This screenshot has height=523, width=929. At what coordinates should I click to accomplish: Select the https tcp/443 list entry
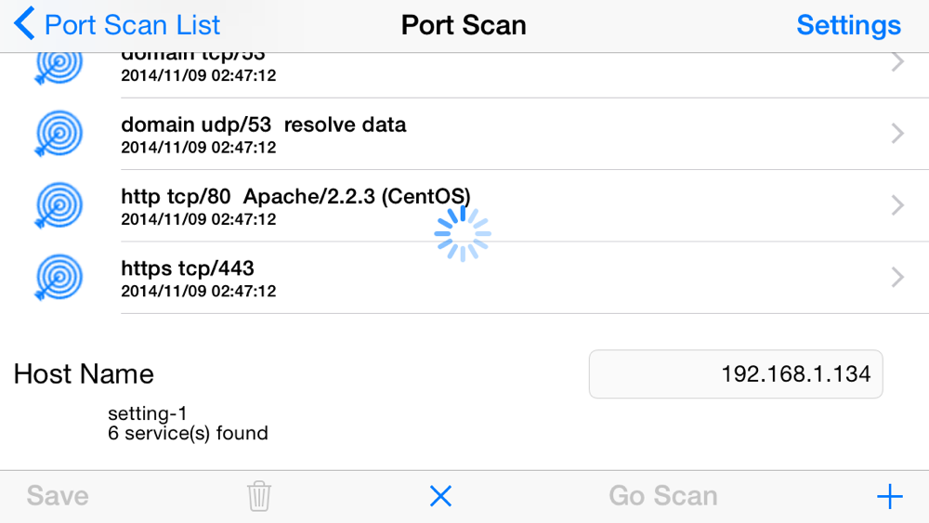(x=188, y=269)
